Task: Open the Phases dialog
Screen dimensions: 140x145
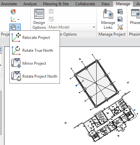Action: pyautogui.click(x=135, y=17)
